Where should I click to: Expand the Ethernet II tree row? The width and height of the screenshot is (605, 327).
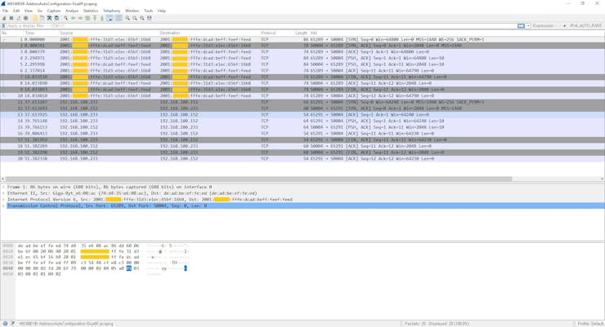coord(4,193)
